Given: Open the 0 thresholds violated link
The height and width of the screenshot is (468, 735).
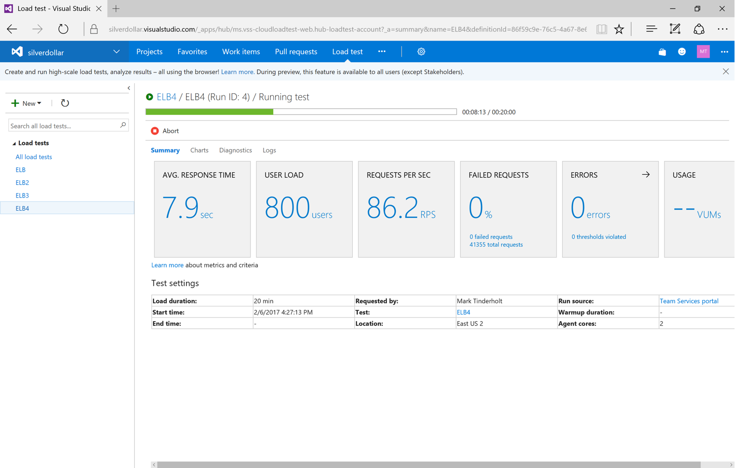Looking at the screenshot, I should (x=599, y=237).
